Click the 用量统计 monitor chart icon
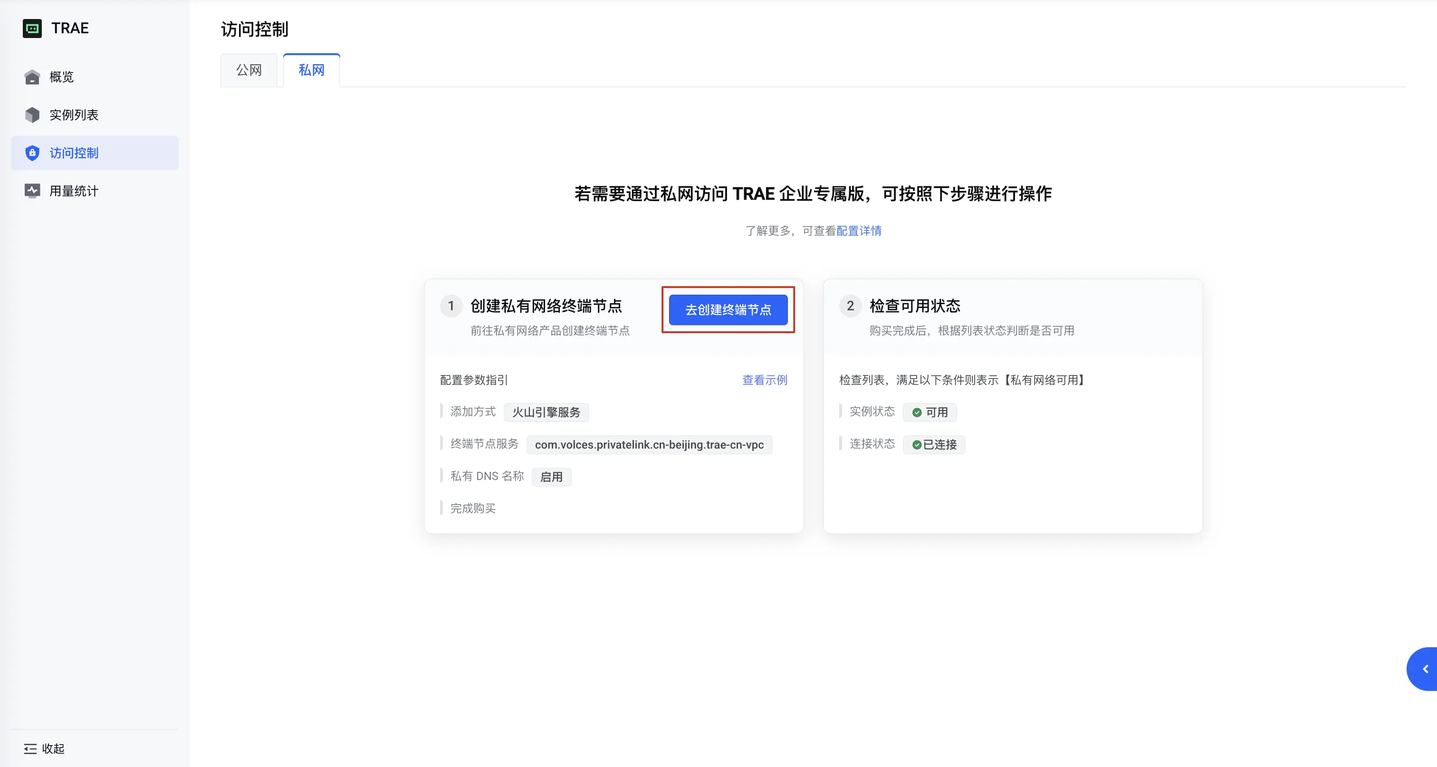 (32, 191)
